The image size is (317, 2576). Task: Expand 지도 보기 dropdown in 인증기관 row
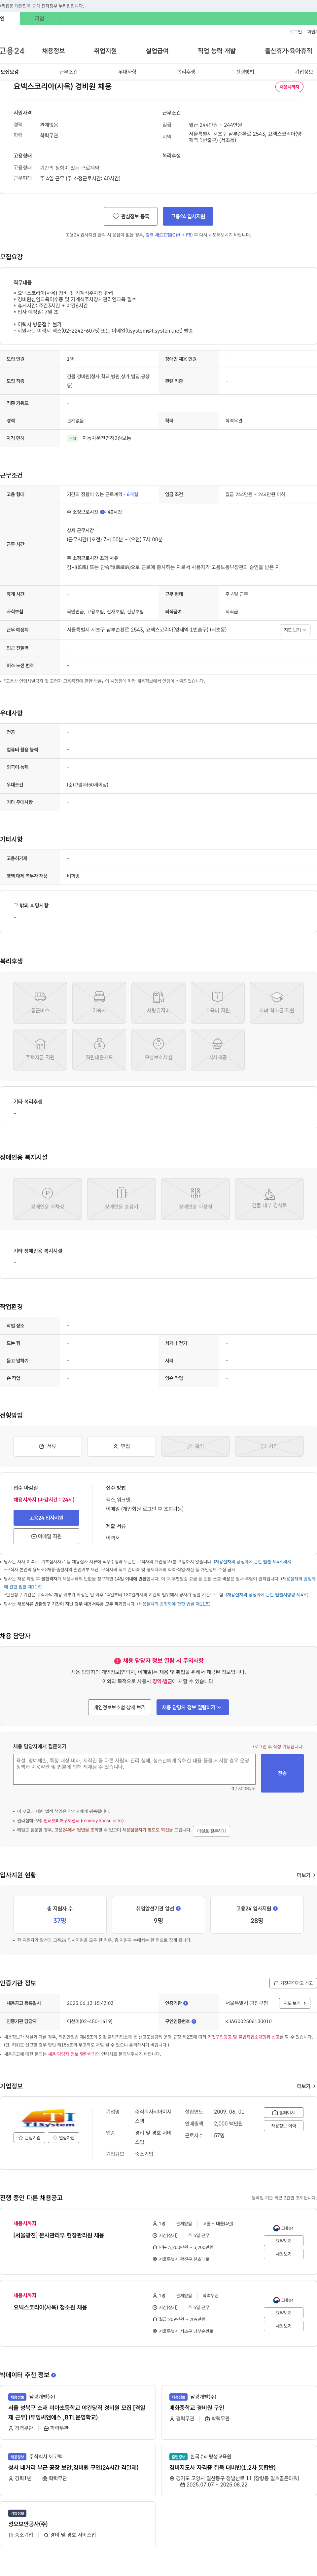pos(294,2003)
